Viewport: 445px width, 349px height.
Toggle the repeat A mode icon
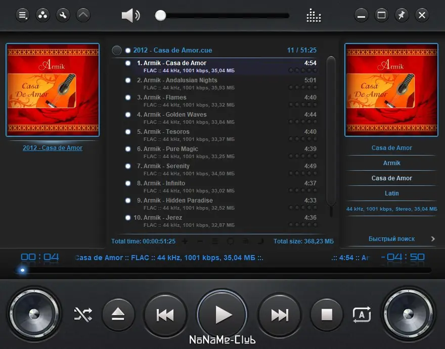tap(362, 315)
